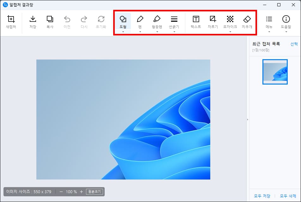301x202 pixels.
Task: Expand the 메뉴 dropdown arrow
Action: coord(269,32)
